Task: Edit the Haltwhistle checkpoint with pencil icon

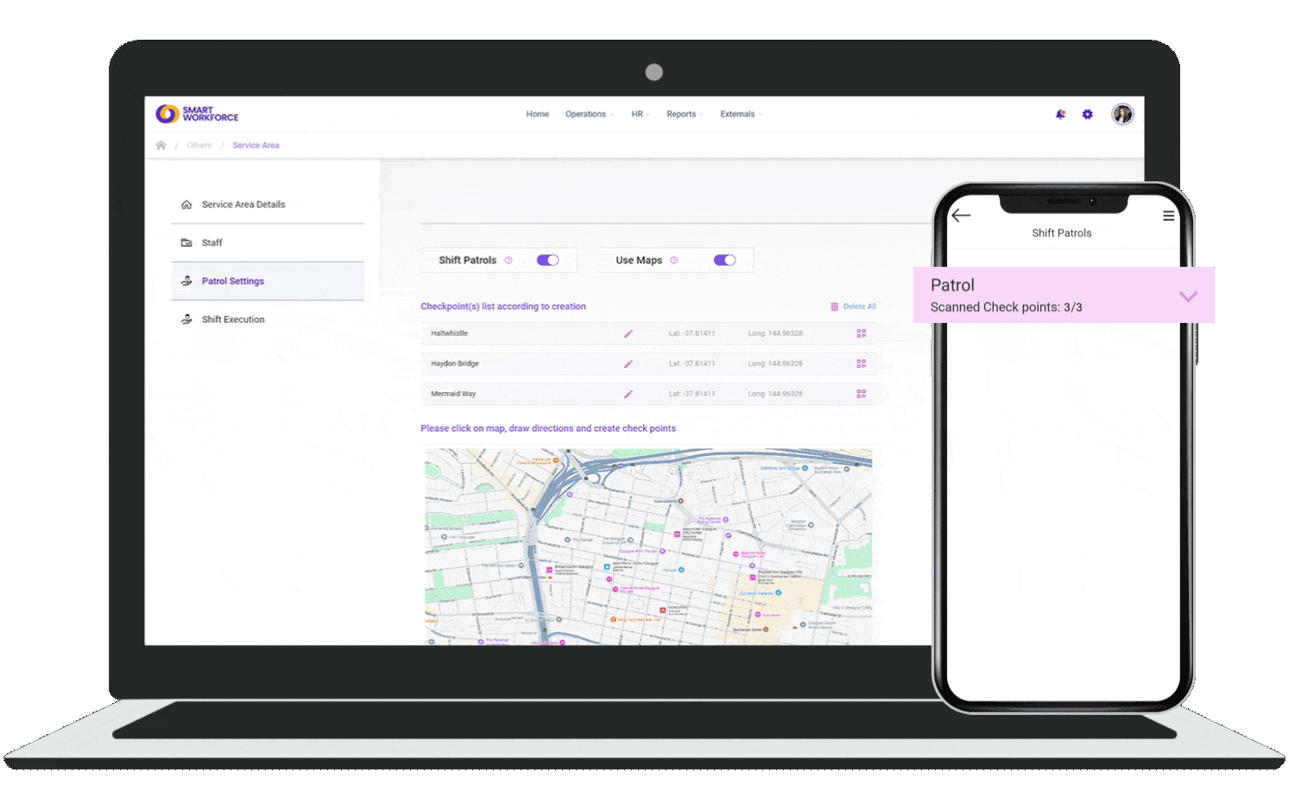Action: coord(628,333)
